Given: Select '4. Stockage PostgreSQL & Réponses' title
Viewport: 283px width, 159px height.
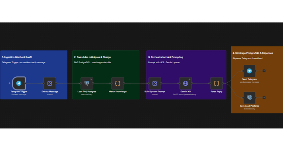Looking at the screenshot, I should tap(253, 53).
